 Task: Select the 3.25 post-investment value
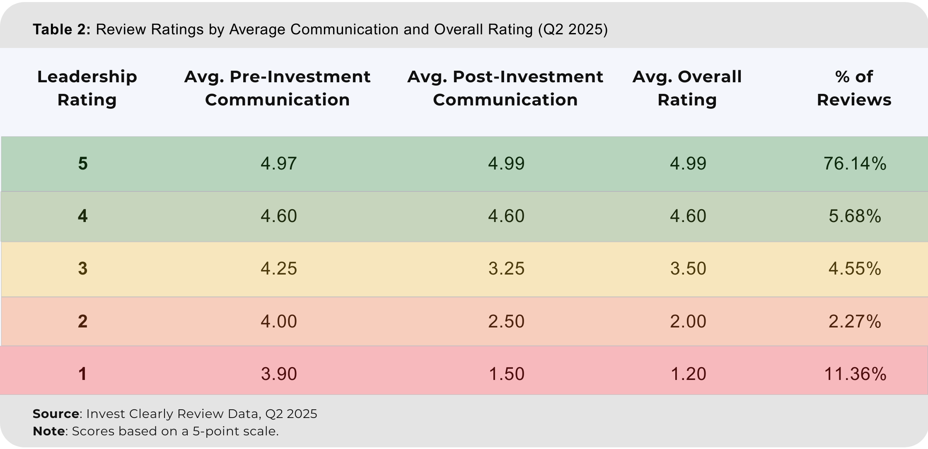(506, 269)
